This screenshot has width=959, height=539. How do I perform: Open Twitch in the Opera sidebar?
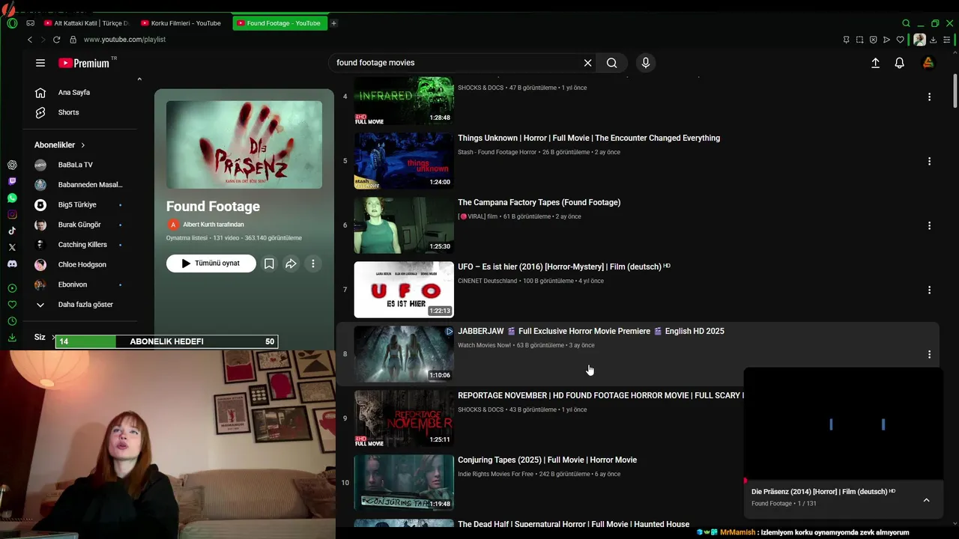pyautogui.click(x=12, y=181)
